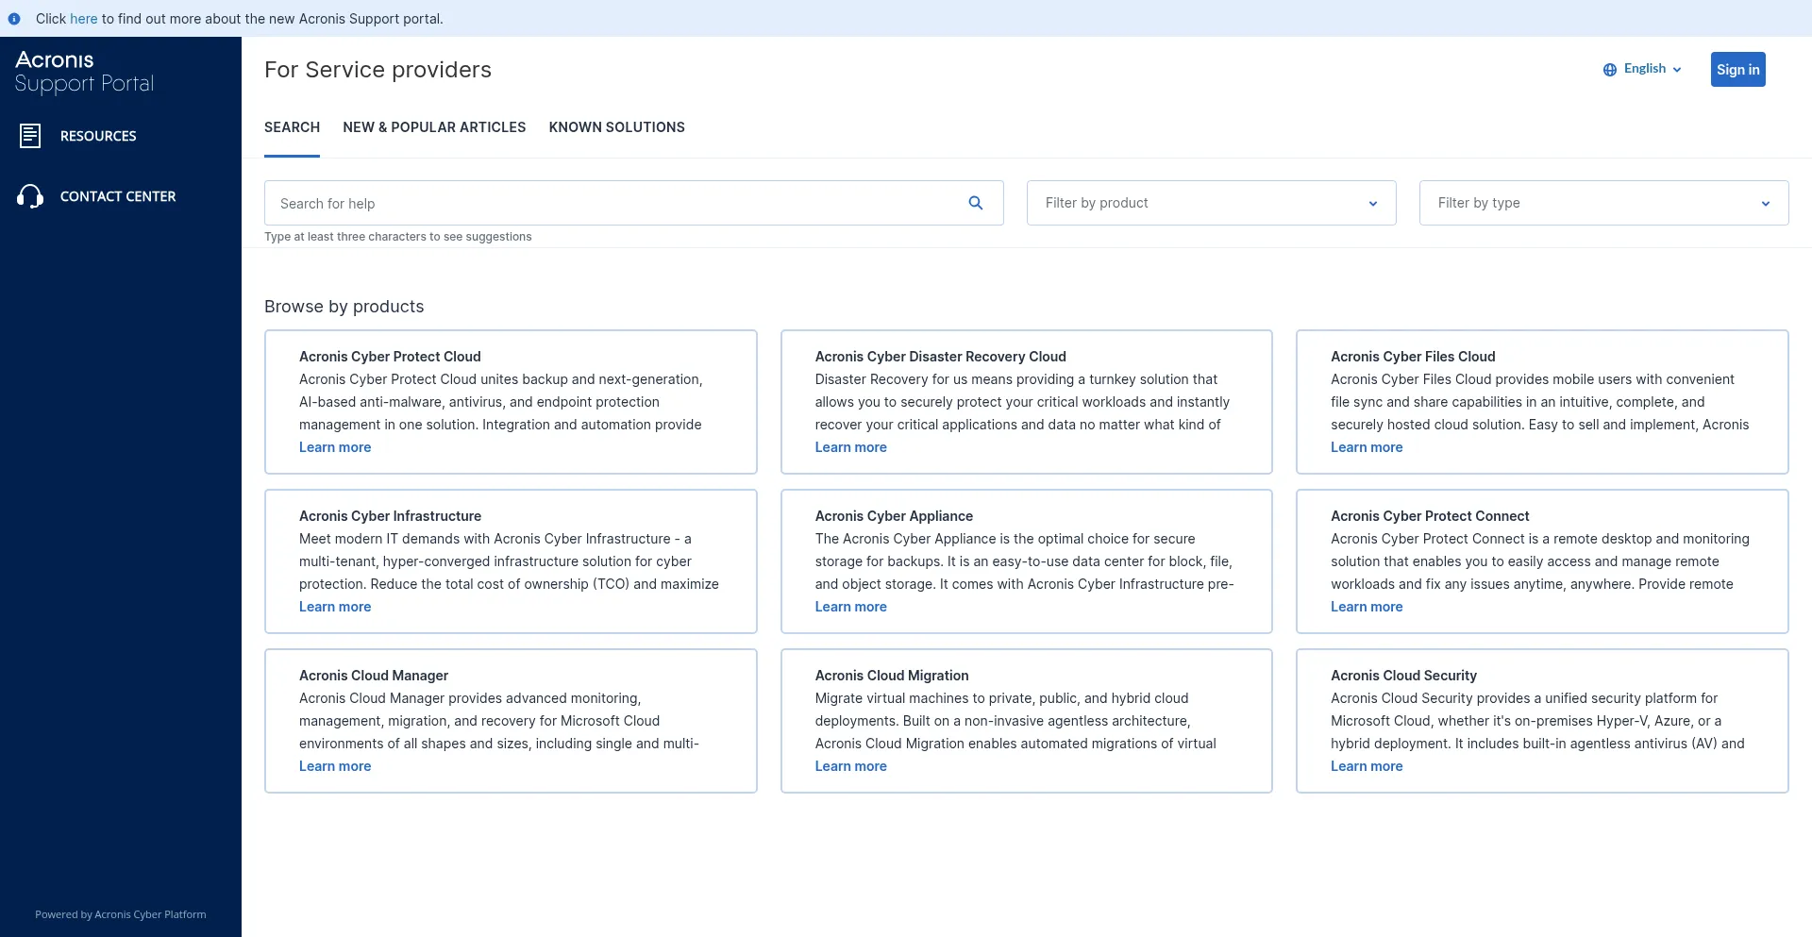This screenshot has height=937, width=1812.
Task: Learn more about Acronis Cloud Security
Action: click(1367, 766)
